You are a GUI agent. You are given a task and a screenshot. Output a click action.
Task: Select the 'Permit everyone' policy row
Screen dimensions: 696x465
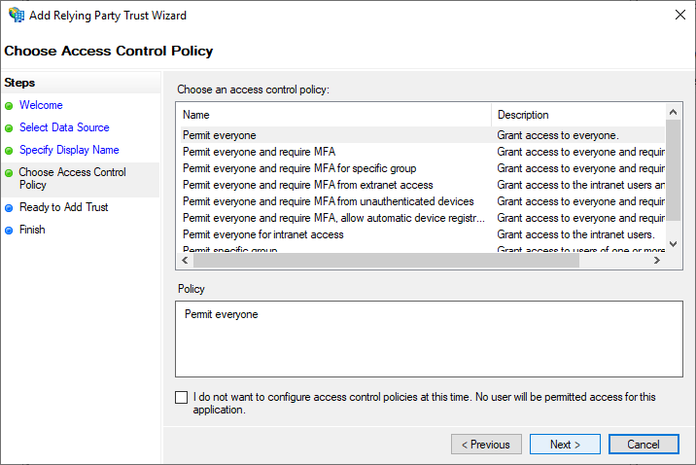(220, 135)
